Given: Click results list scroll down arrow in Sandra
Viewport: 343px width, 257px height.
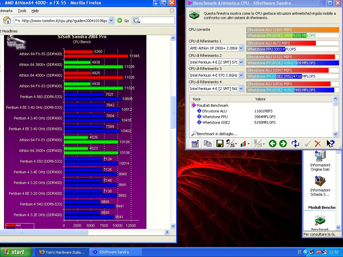Looking at the screenshot, I should click(x=335, y=134).
